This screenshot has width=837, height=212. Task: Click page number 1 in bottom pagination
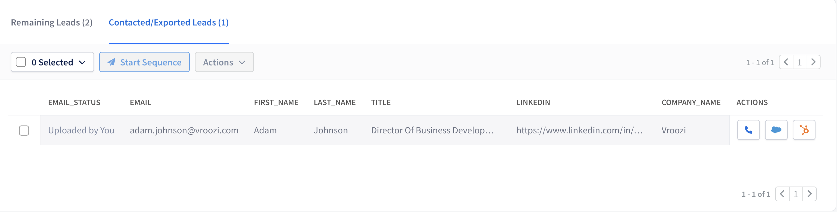click(796, 194)
